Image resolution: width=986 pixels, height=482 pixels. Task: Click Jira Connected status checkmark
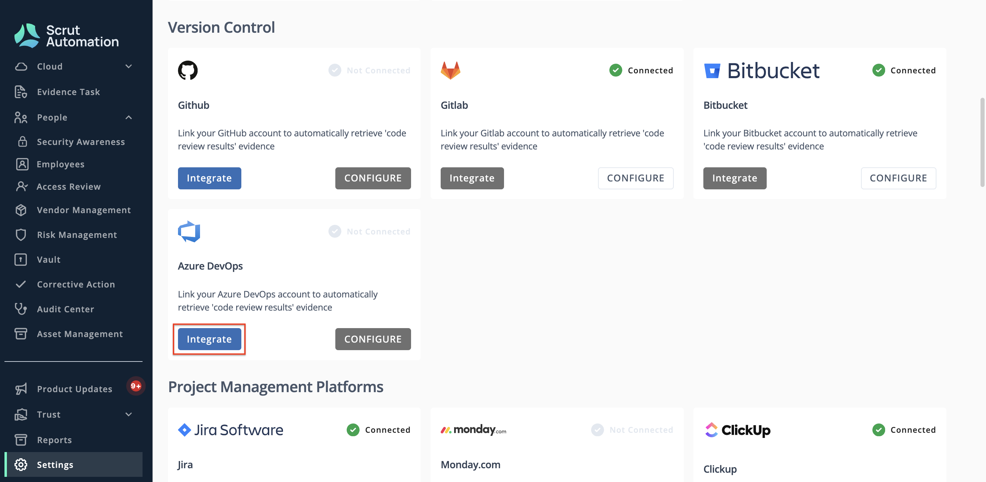coord(353,430)
